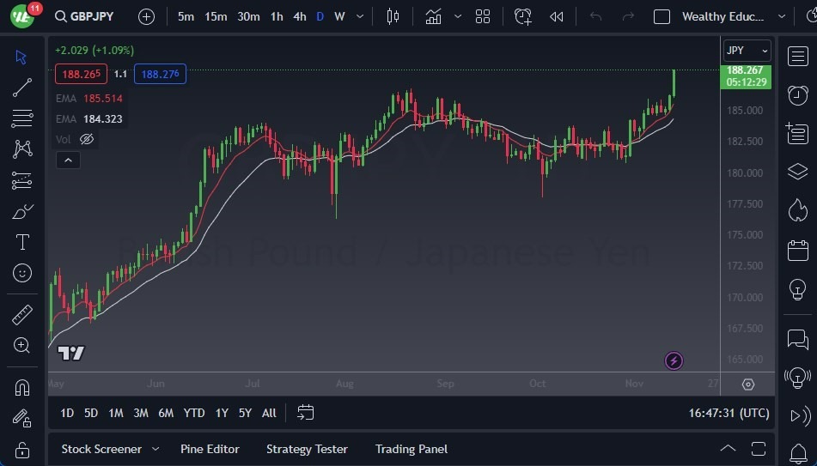
Task: Click the undo arrow
Action: pos(595,16)
